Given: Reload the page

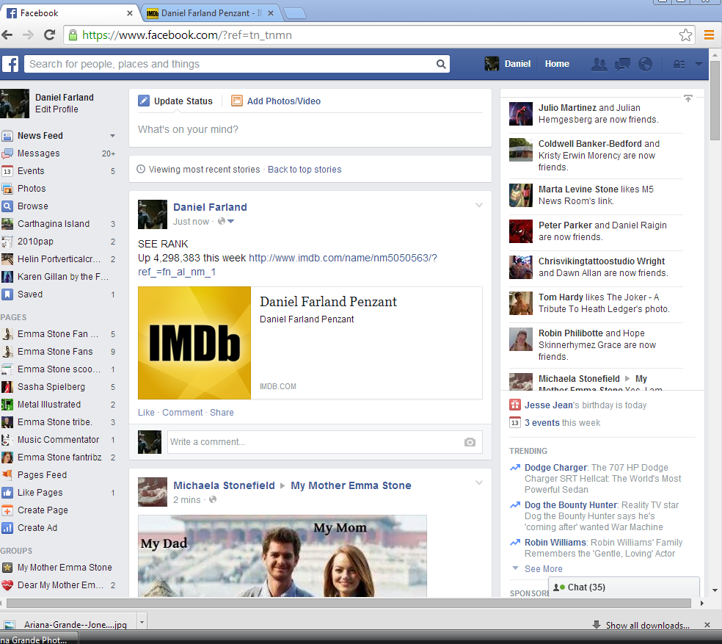Looking at the screenshot, I should (49, 35).
